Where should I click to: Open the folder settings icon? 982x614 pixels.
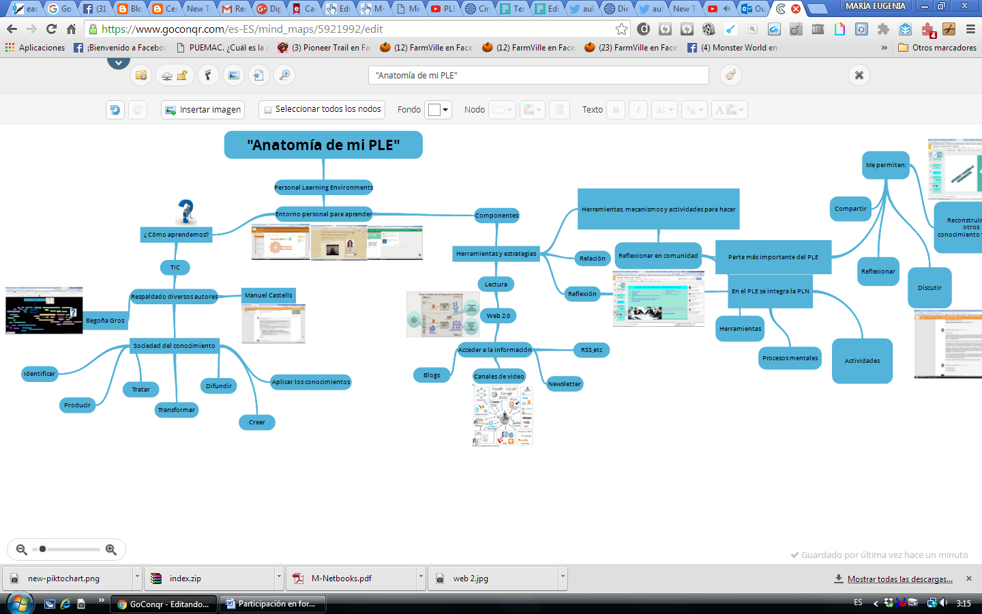point(141,75)
